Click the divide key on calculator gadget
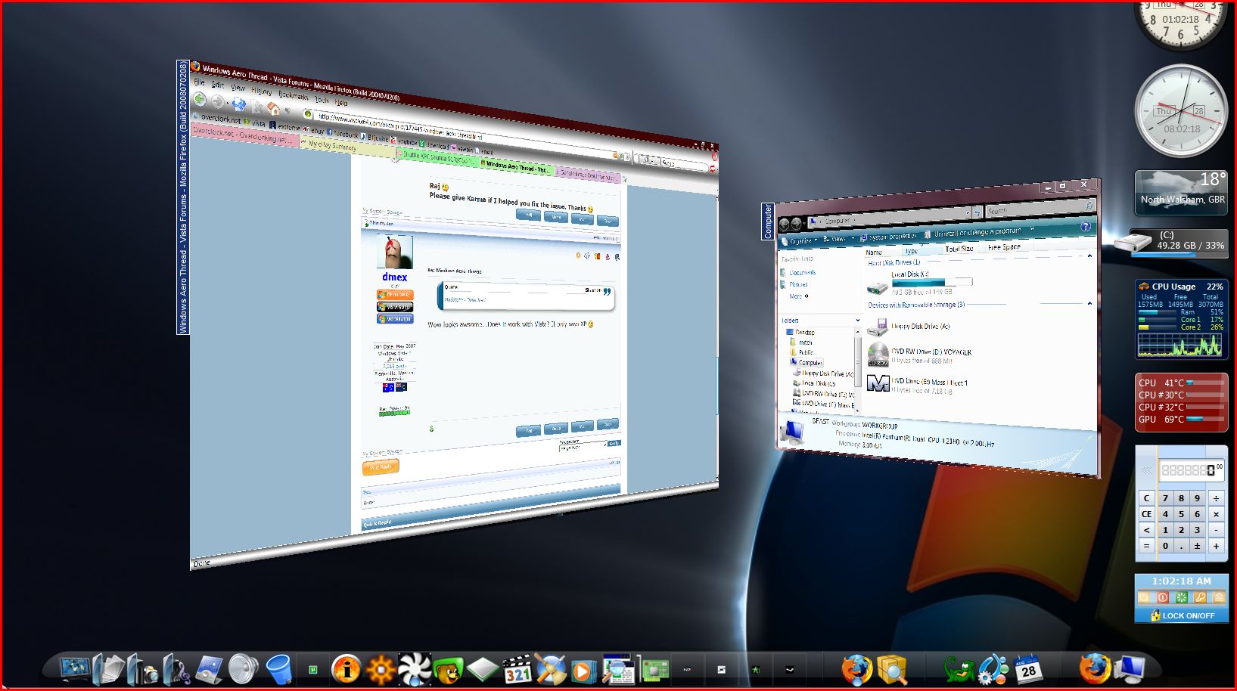The image size is (1237, 691). tap(1216, 498)
